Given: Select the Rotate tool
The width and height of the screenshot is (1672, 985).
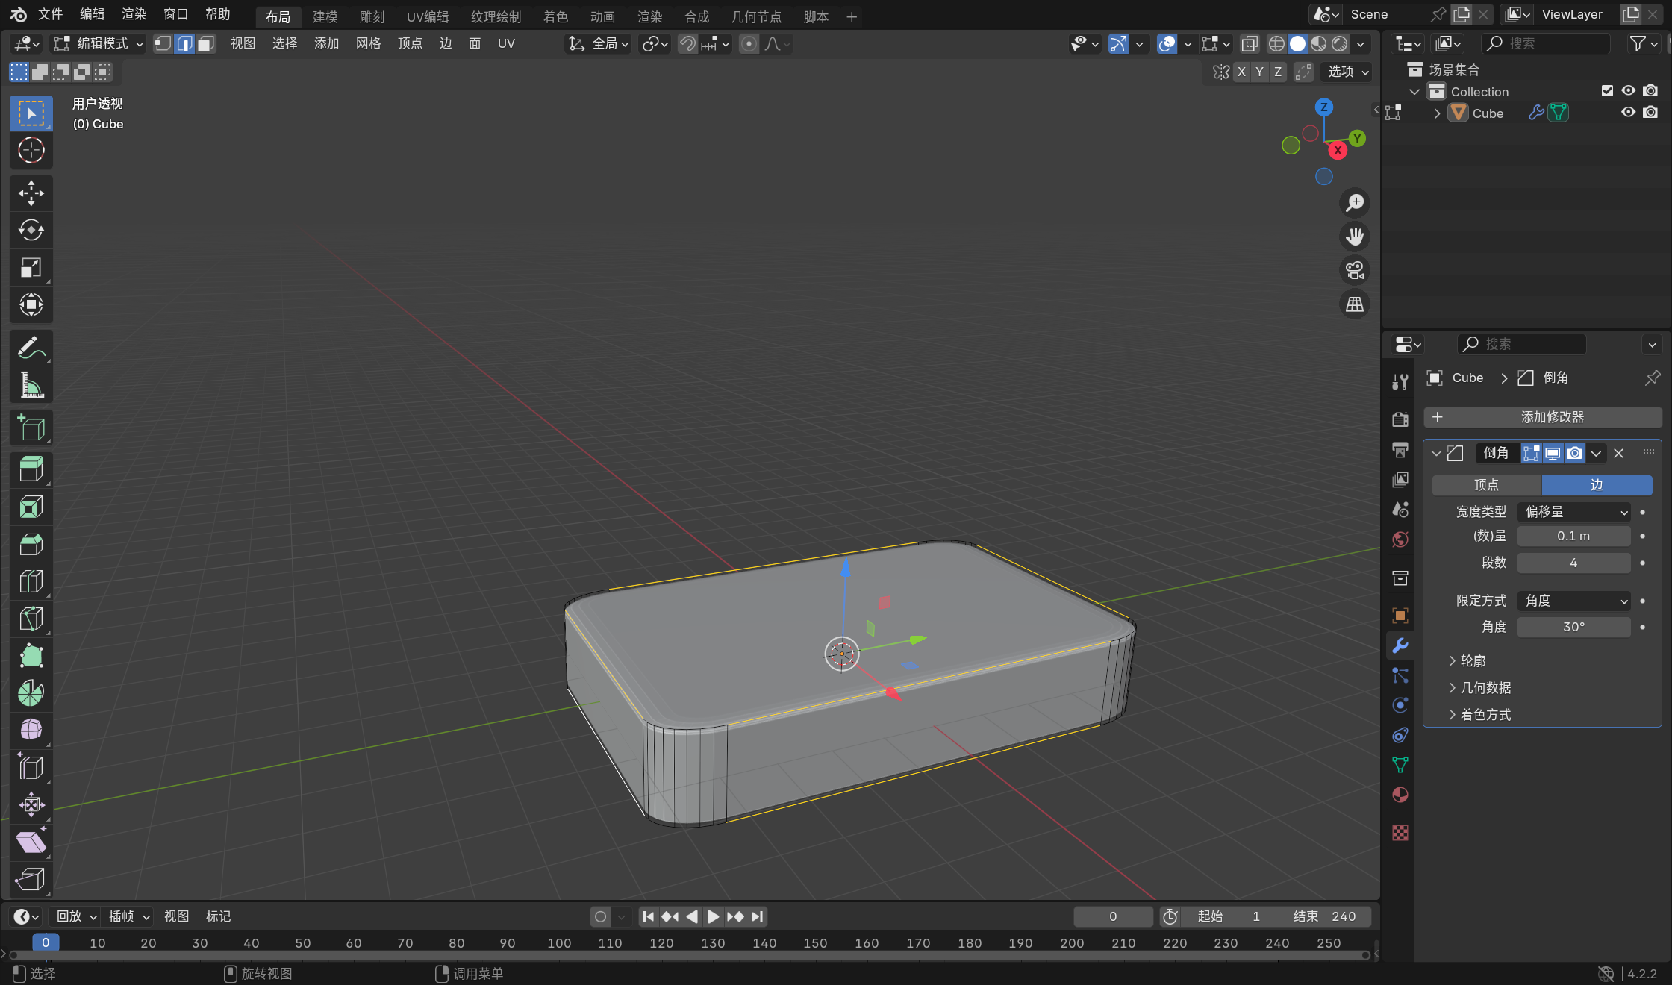Looking at the screenshot, I should click(31, 231).
